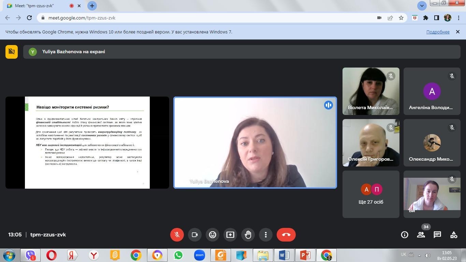Click Подробнее link in Chrome update bar
The height and width of the screenshot is (262, 466).
coord(438,32)
